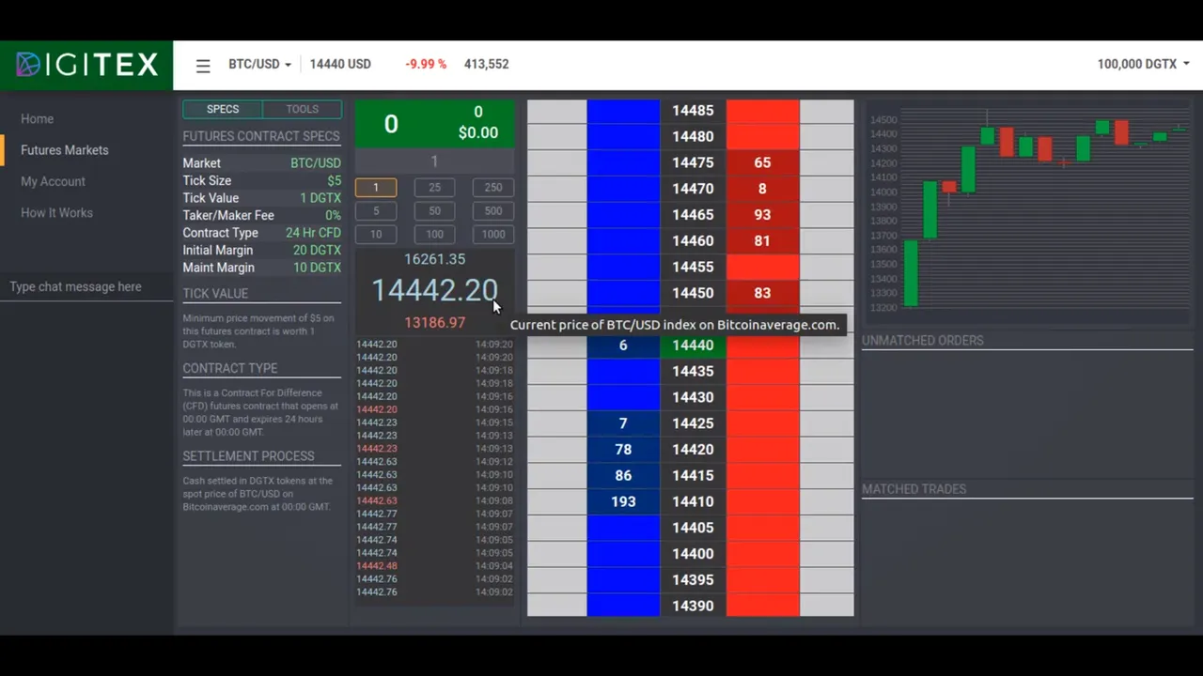Select quantity 250 button

tap(493, 188)
